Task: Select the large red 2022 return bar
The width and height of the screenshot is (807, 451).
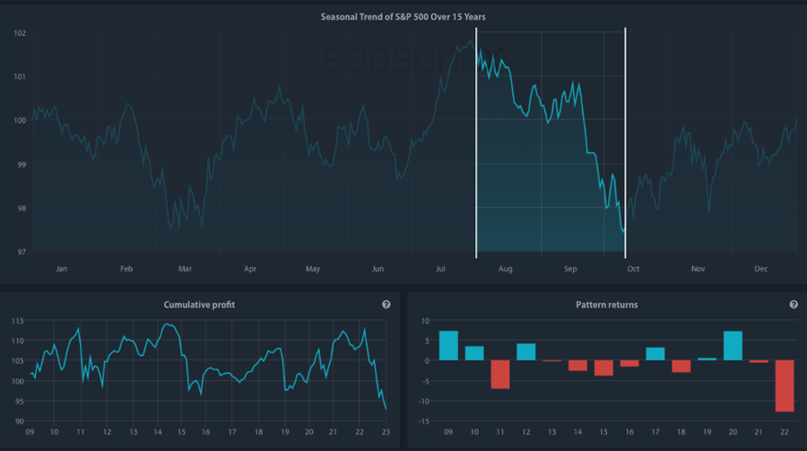Action: click(x=785, y=386)
